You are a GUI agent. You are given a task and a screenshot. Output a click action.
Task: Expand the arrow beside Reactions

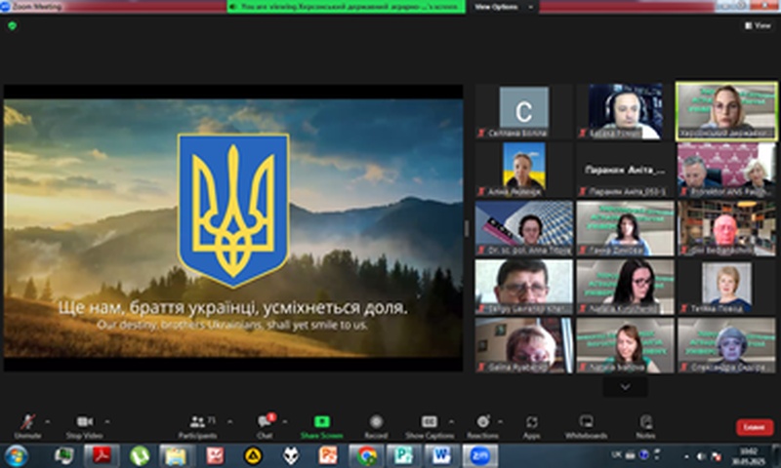(x=500, y=422)
